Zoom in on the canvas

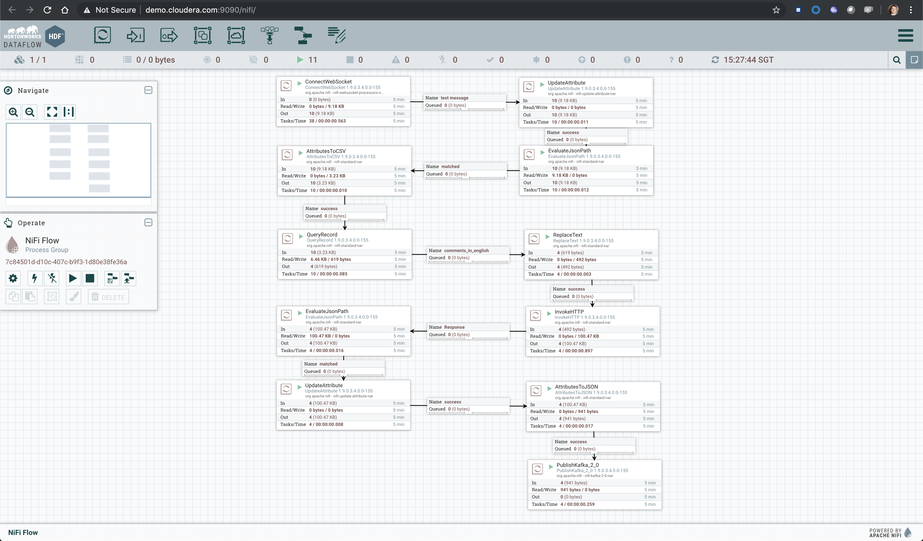13,112
